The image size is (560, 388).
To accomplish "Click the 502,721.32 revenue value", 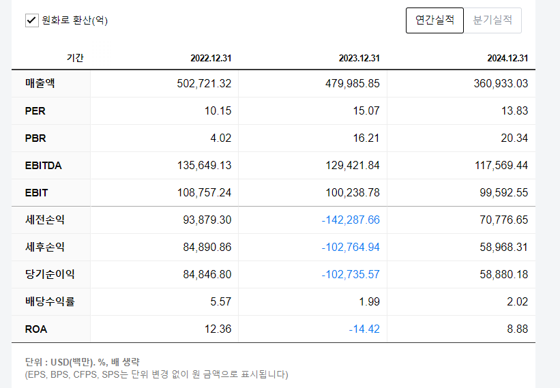I will (x=204, y=83).
